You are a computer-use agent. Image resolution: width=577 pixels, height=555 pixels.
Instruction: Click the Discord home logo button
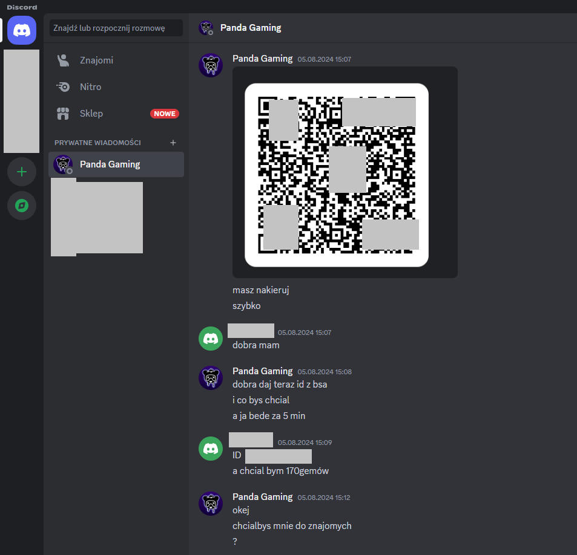pos(22,30)
